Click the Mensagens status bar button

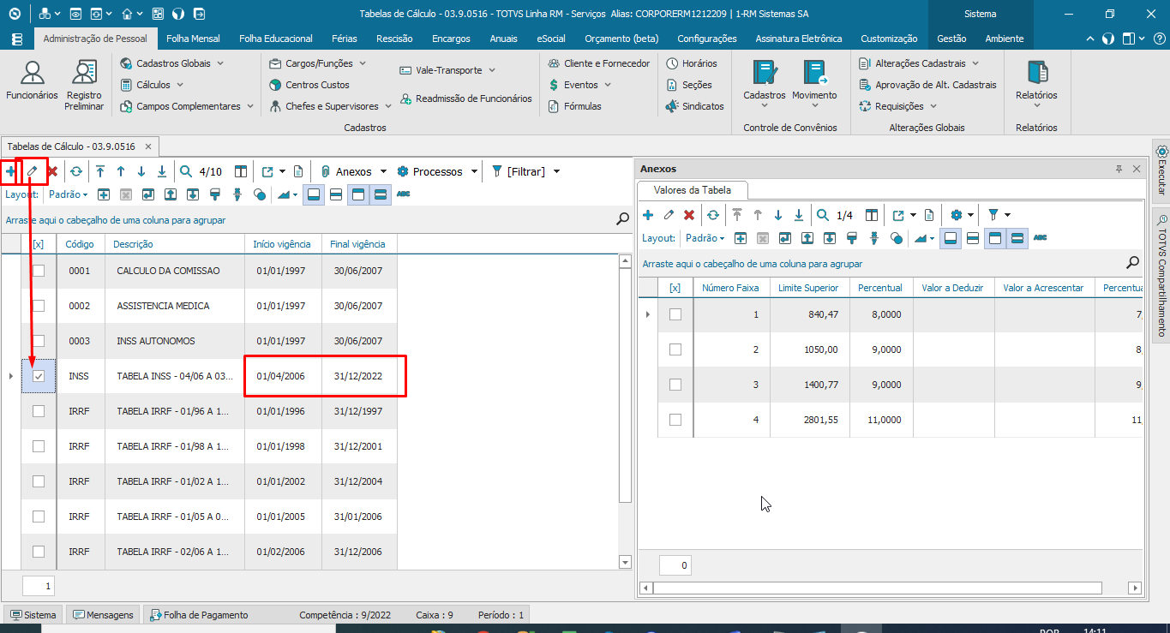(104, 615)
